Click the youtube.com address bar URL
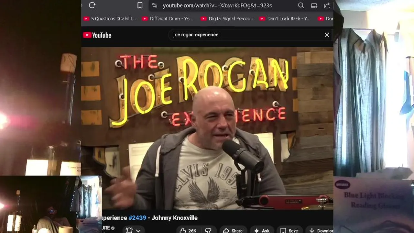The height and width of the screenshot is (233, 414). 217,6
